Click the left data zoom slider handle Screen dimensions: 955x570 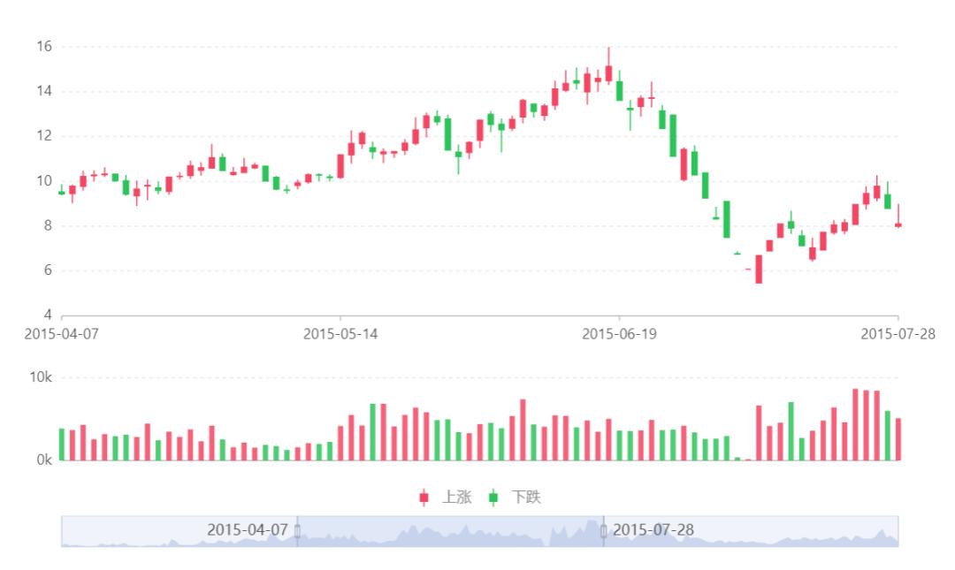(x=297, y=531)
